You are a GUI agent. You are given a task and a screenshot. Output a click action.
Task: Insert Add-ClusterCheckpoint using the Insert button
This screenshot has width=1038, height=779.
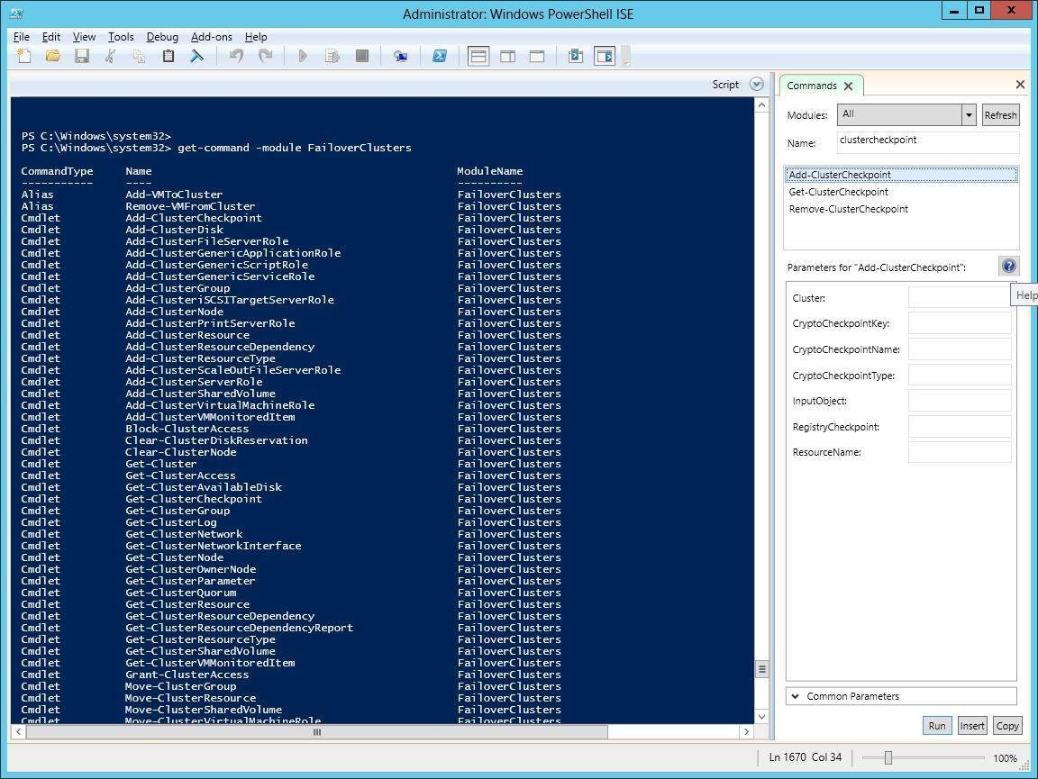[972, 725]
